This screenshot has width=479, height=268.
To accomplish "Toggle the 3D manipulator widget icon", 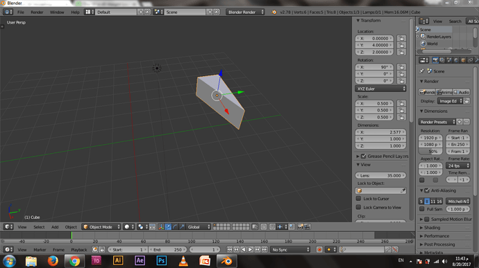I will pyautogui.click(x=161, y=227).
